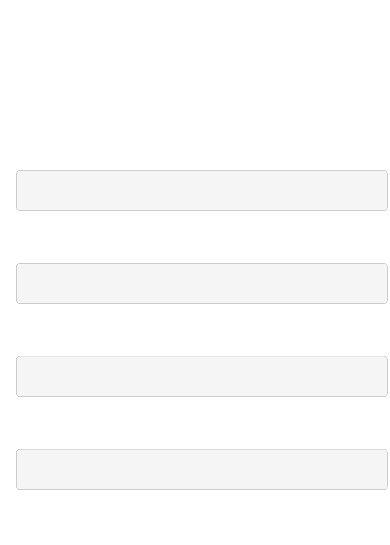Click the bottom border of the outlined content panel
The width and height of the screenshot is (390, 545).
click(x=195, y=506)
